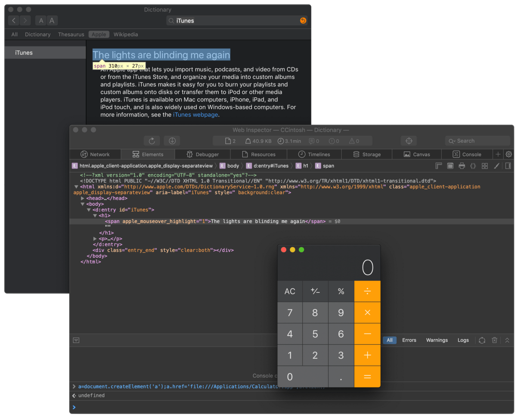The width and height of the screenshot is (516, 417).
Task: Click the download web archive icon
Action: tap(172, 141)
